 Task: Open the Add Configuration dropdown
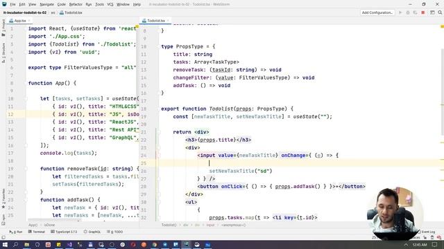[x=377, y=12]
